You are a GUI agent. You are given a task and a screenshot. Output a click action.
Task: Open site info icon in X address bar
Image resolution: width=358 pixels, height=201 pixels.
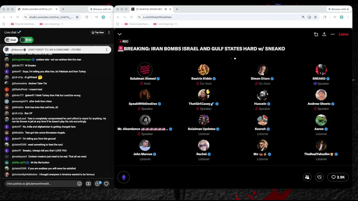(139, 17)
